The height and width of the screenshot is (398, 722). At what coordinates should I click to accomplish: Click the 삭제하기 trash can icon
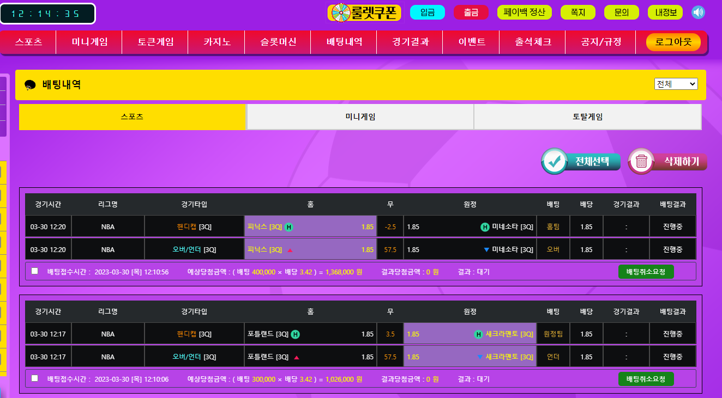point(641,161)
